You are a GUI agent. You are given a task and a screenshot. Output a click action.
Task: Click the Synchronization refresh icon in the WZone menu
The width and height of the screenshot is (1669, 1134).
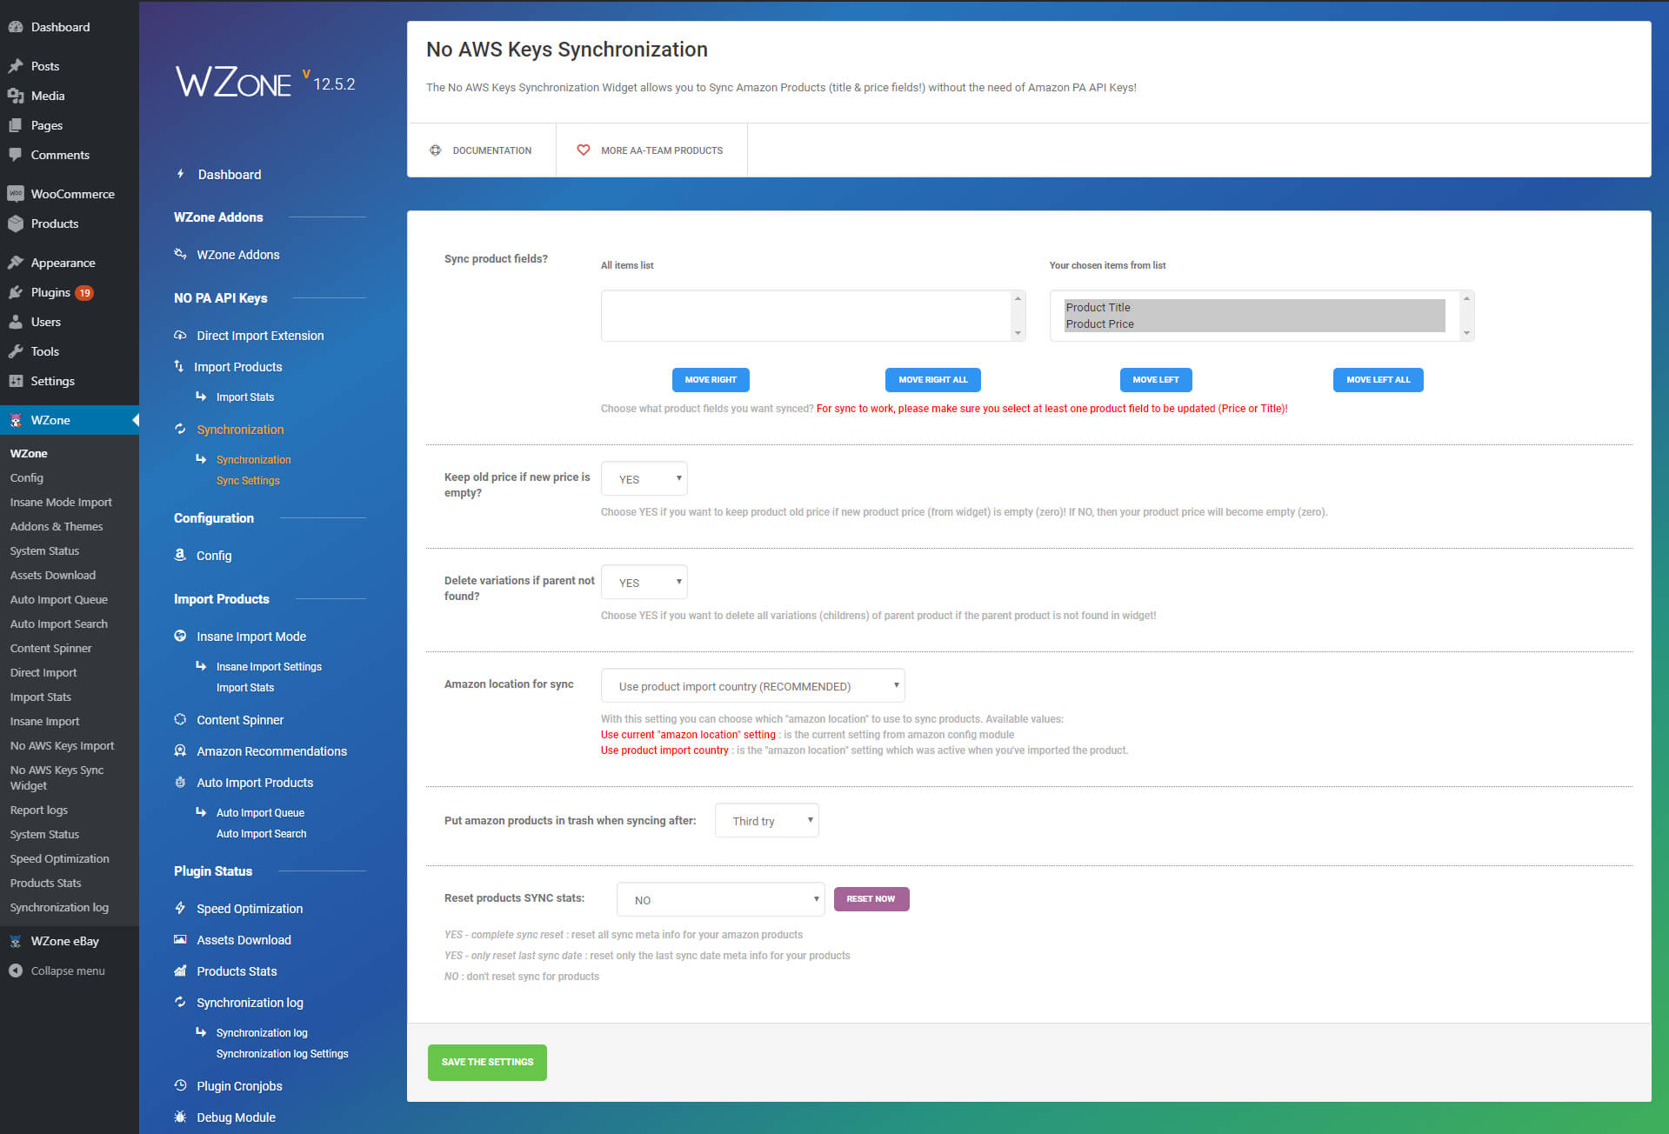(x=180, y=429)
